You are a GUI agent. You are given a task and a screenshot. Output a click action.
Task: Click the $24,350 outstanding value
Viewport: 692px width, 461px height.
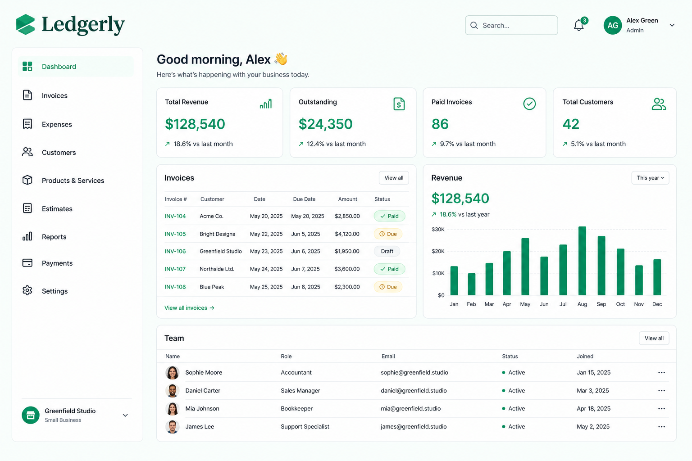pyautogui.click(x=325, y=124)
